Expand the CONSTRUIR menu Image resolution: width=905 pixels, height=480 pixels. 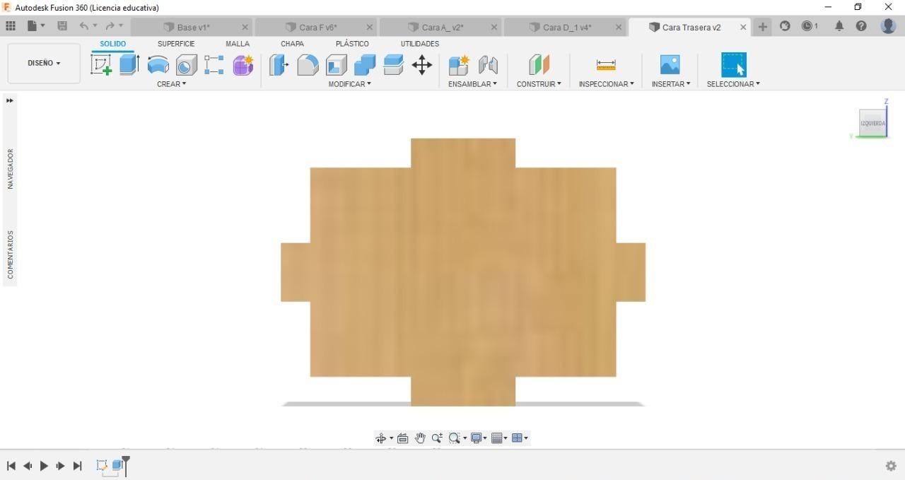tap(539, 84)
